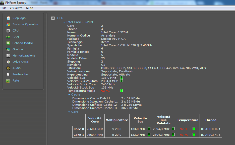Image resolution: width=235 pixels, height=145 pixels.
Task: Collapse the Intel Core i5 520M section
Action: coord(64,22)
